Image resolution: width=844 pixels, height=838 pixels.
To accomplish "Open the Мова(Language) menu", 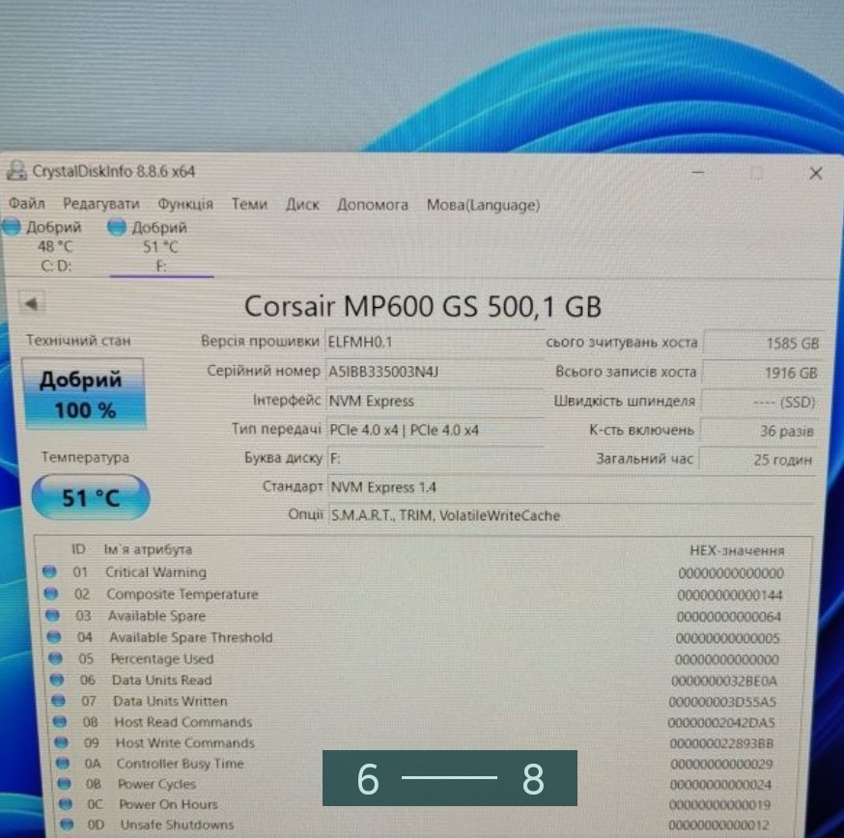I will [483, 205].
